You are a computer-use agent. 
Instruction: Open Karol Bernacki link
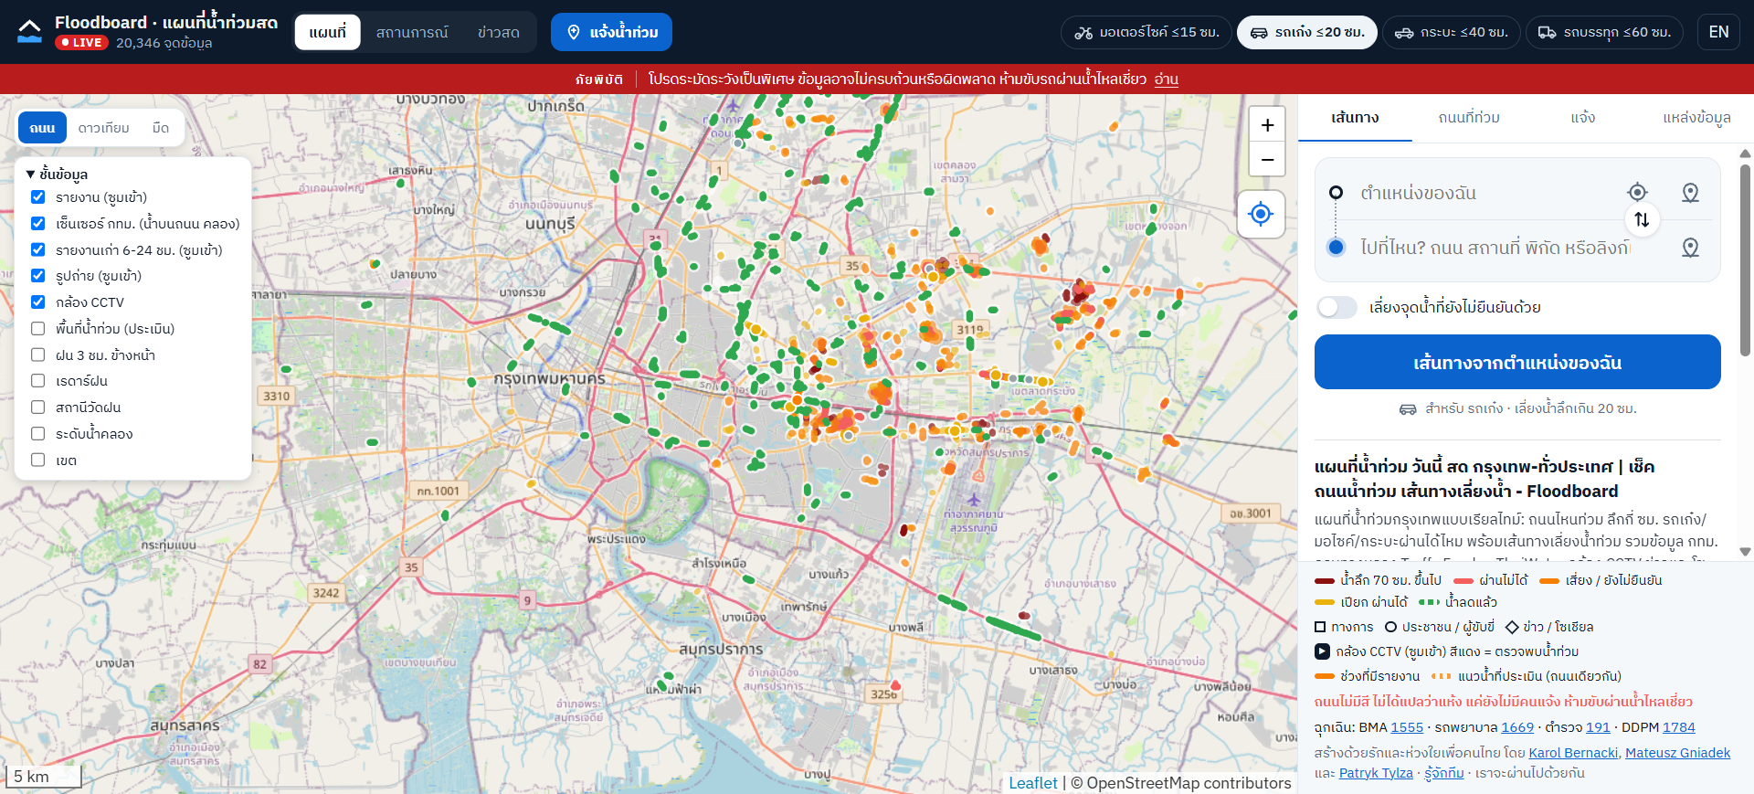pyautogui.click(x=1573, y=753)
